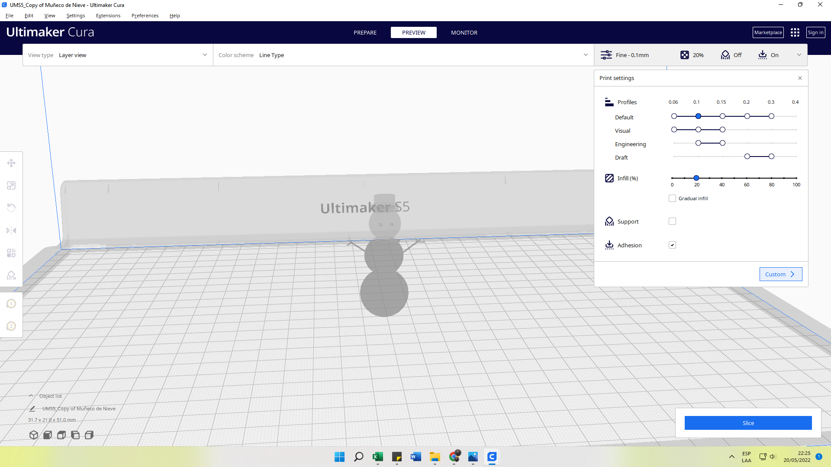Enable the Support checkbox
This screenshot has height=467, width=831.
[672, 221]
